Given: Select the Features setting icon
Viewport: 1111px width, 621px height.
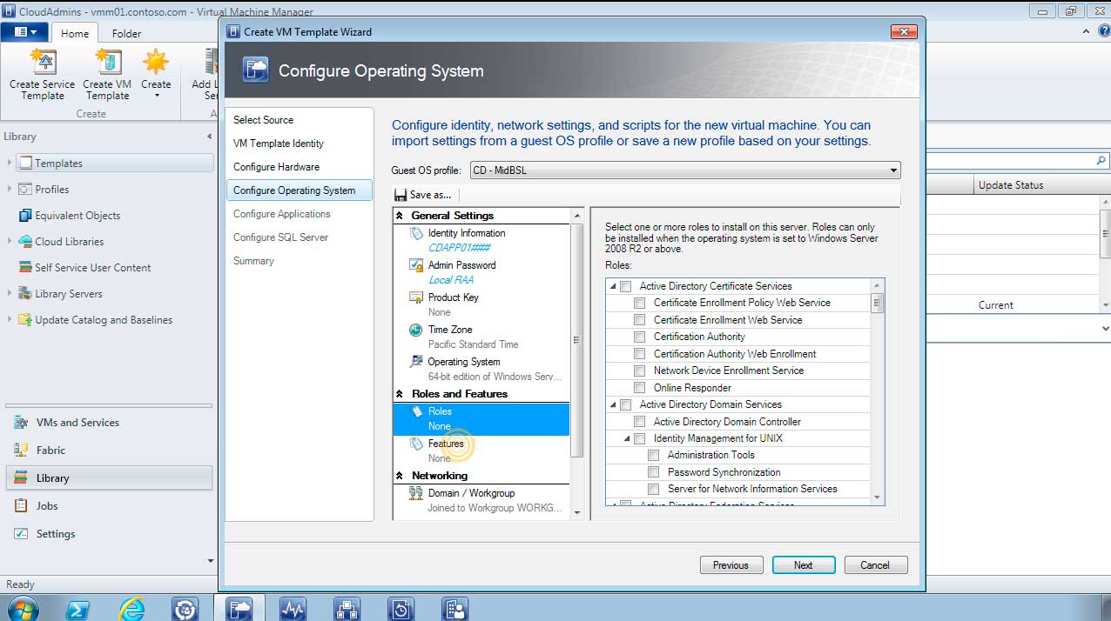Looking at the screenshot, I should pos(416,444).
